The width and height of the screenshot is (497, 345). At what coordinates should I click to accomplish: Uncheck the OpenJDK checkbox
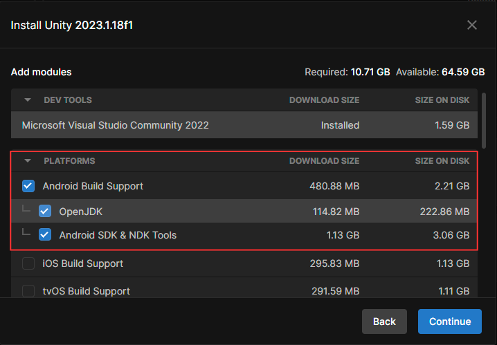coord(45,211)
